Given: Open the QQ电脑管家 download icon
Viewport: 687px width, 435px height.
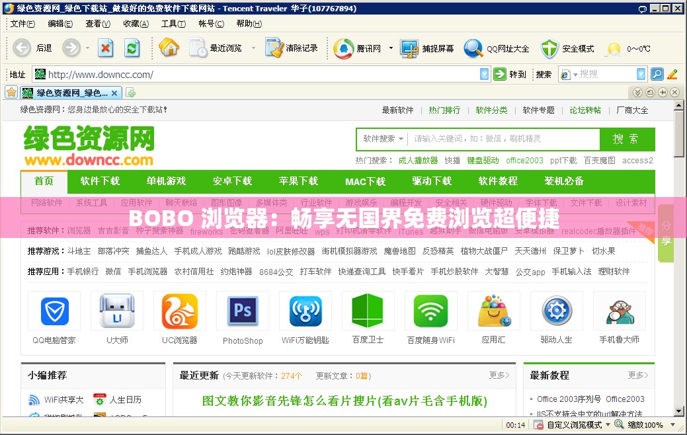Looking at the screenshot, I should [54, 311].
